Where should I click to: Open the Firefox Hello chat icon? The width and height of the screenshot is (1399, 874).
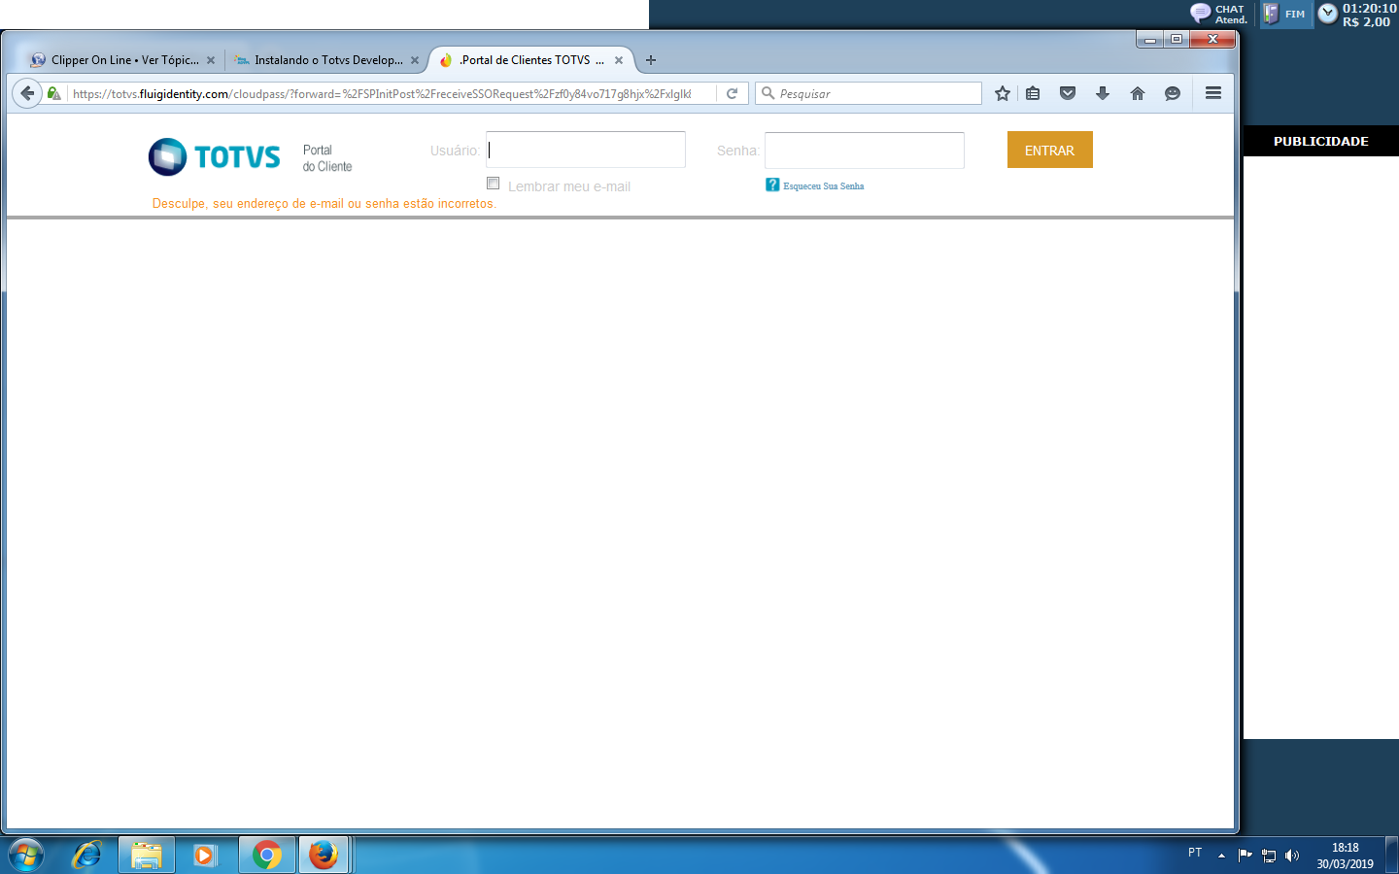(x=1173, y=93)
